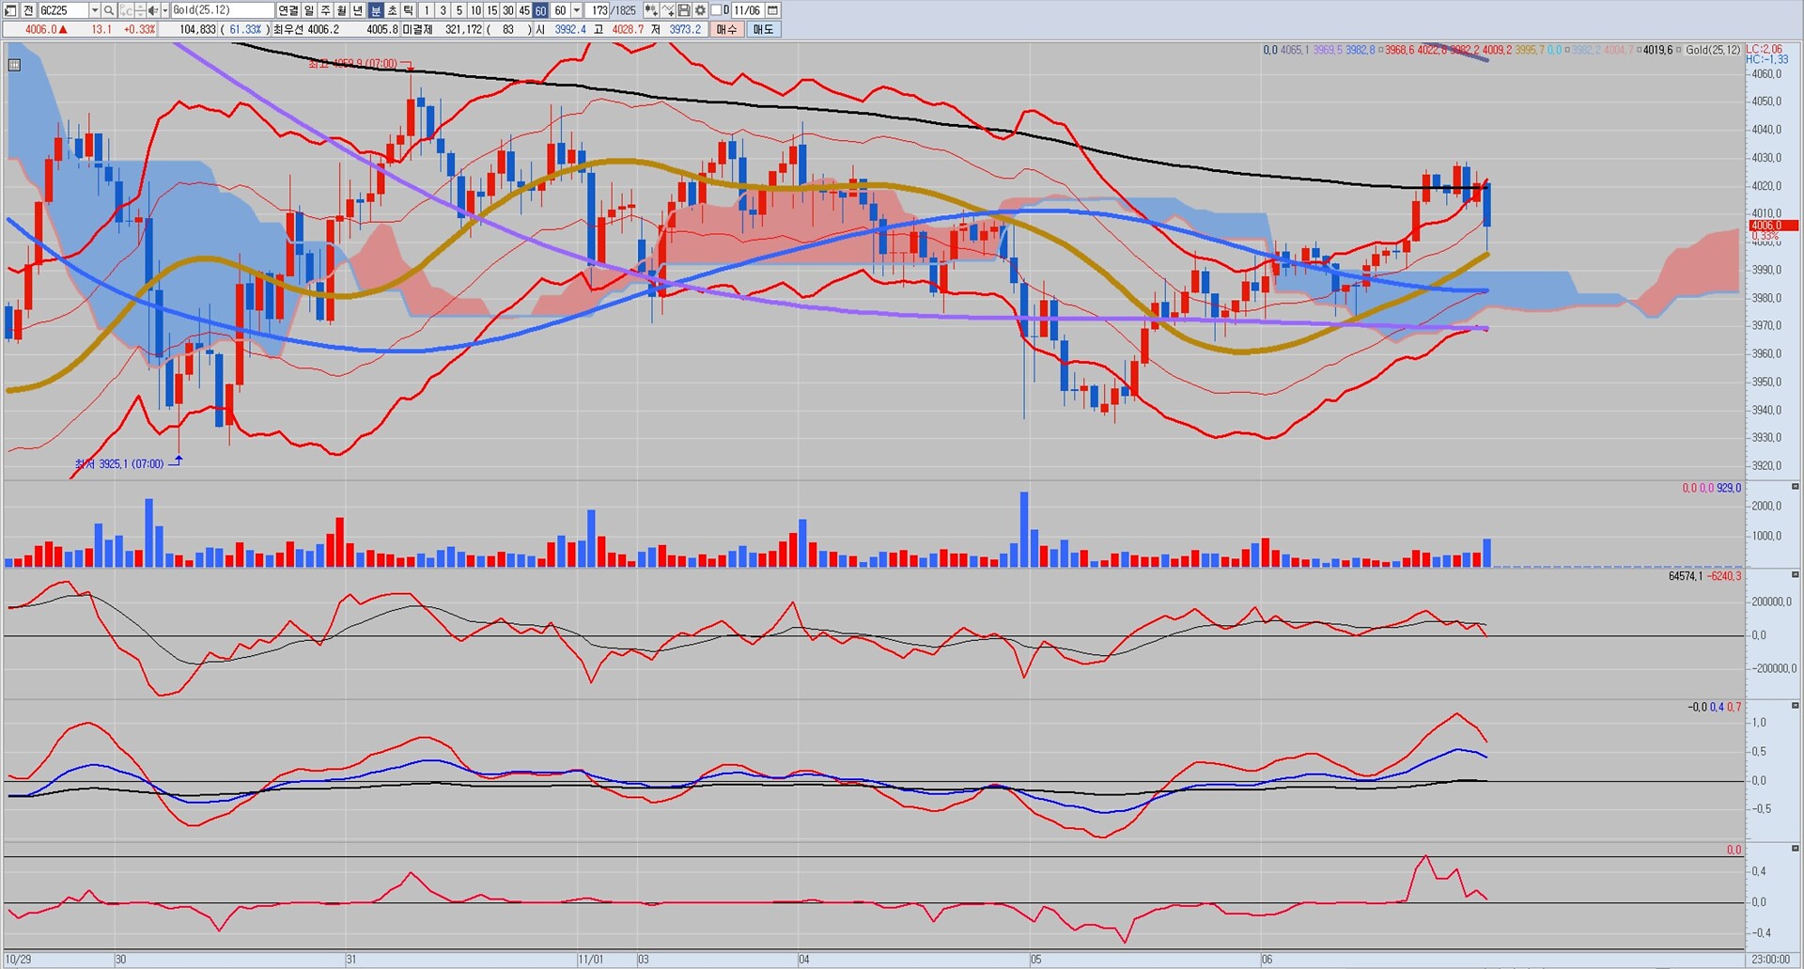Screen dimensions: 1804x969
Task: Open the custom interval dropdown arrow
Action: [x=577, y=10]
